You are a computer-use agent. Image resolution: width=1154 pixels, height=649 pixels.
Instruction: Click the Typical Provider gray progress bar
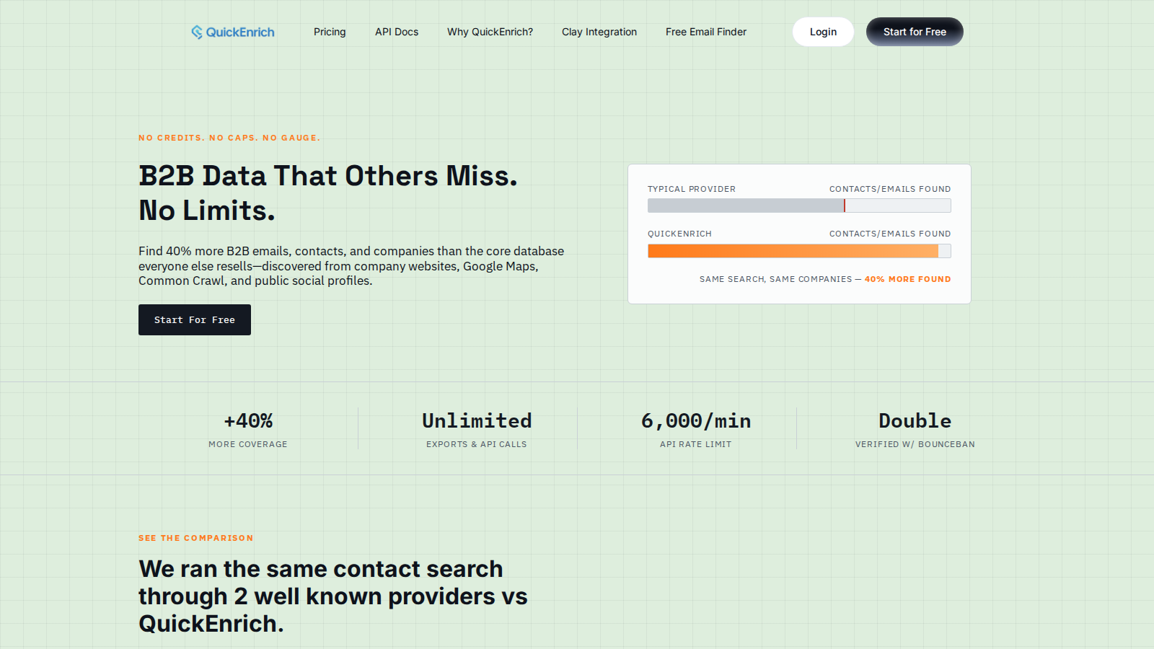pos(799,206)
